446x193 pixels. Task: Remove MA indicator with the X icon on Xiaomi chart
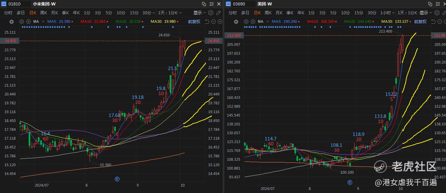pyautogui.click(x=28, y=21)
